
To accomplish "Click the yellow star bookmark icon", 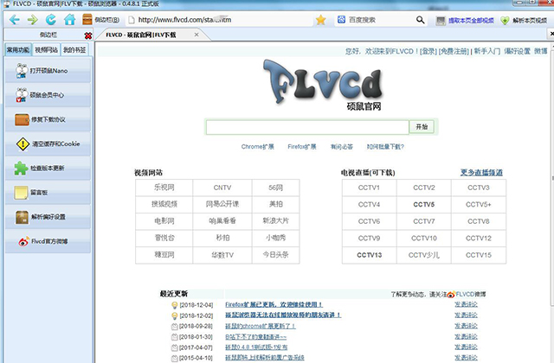I will pyautogui.click(x=321, y=20).
